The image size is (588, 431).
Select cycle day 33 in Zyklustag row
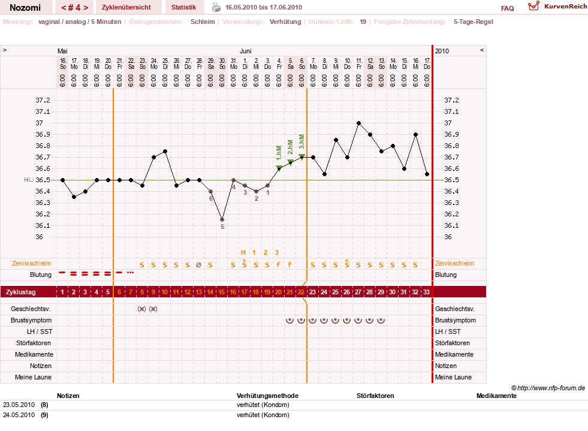tap(426, 292)
